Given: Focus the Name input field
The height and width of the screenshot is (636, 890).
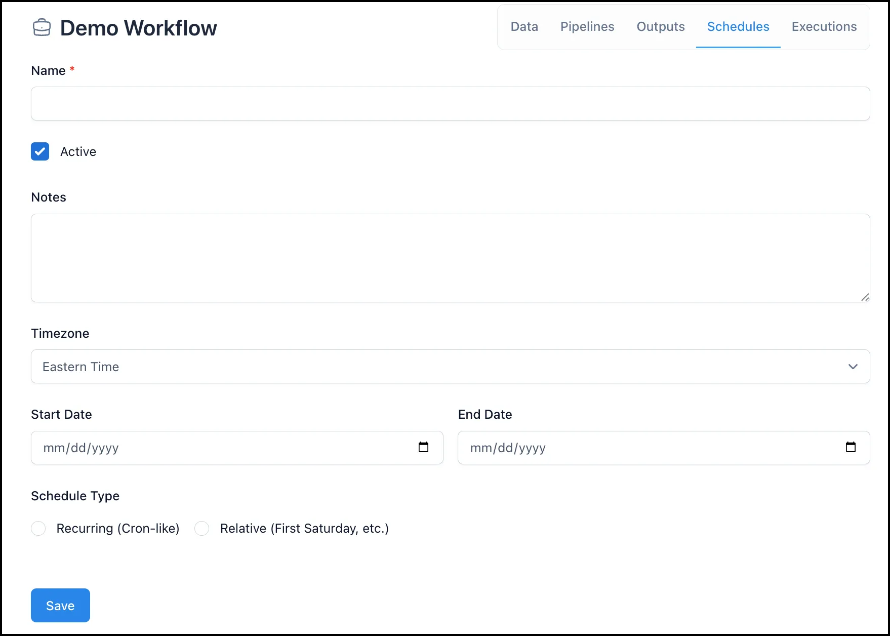Looking at the screenshot, I should [x=450, y=103].
